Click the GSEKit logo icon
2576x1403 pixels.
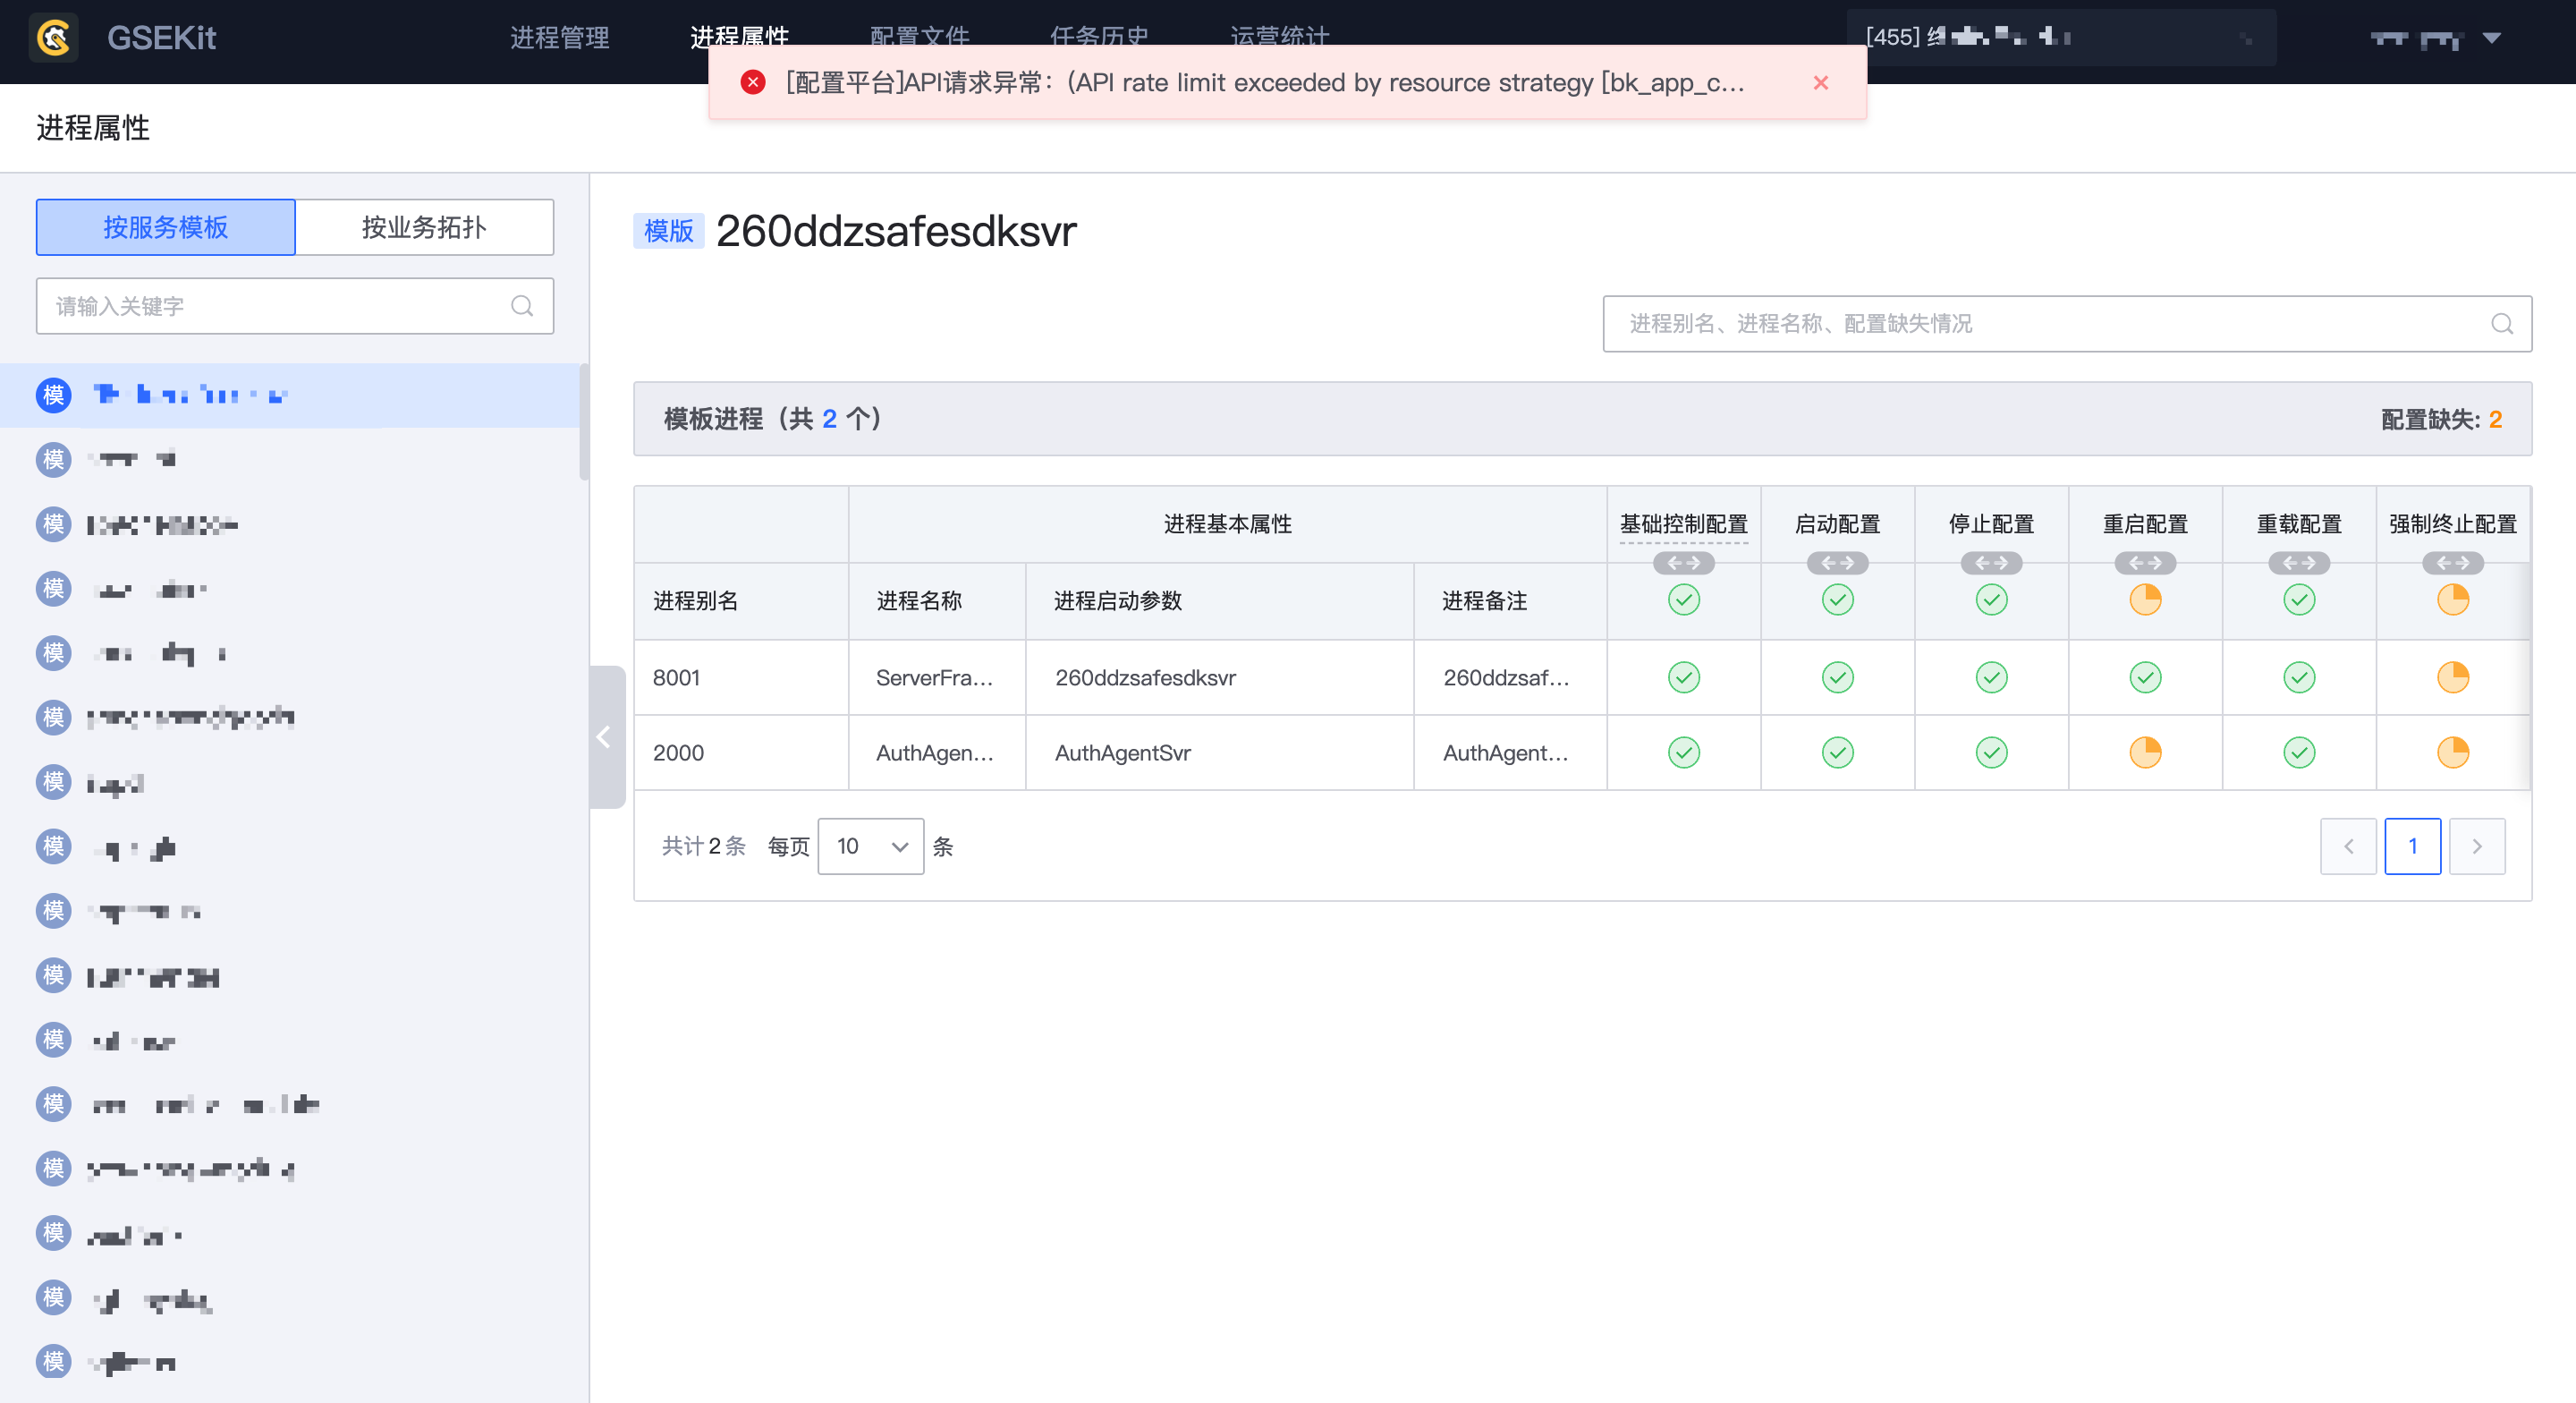point(53,37)
